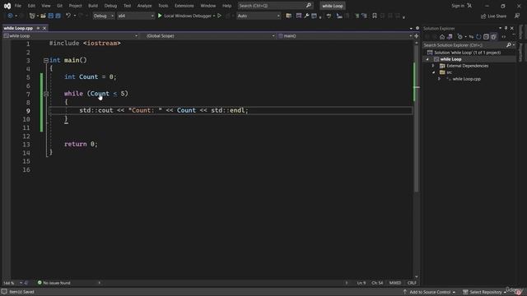This screenshot has height=296, width=527.
Task: Open the Extensions menu
Action: click(x=184, y=6)
